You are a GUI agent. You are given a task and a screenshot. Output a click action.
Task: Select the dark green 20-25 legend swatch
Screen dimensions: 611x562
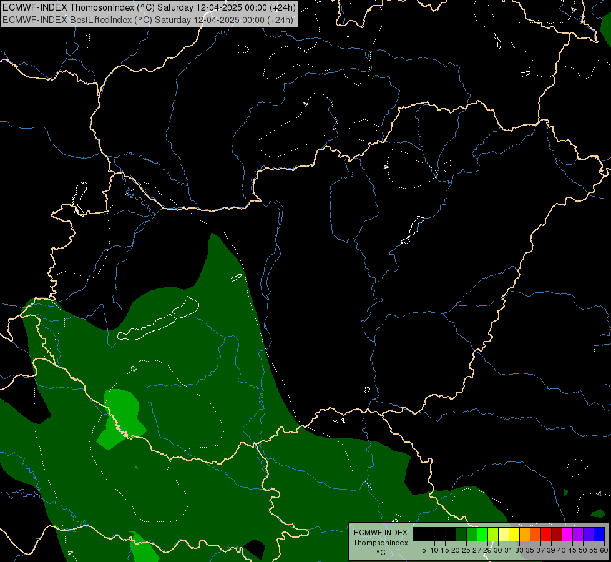pos(461,534)
